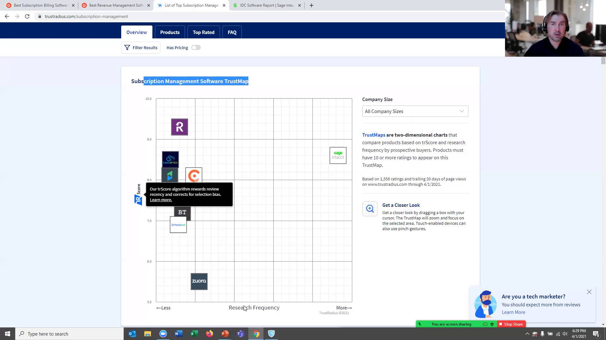Switch to the Products tab
The image size is (606, 340).
pos(169,32)
